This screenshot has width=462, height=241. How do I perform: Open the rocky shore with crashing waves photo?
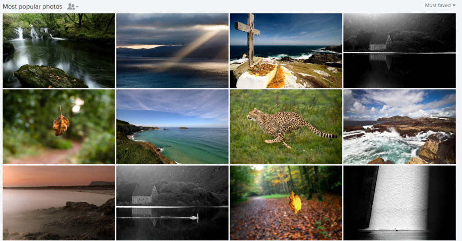tap(400, 127)
